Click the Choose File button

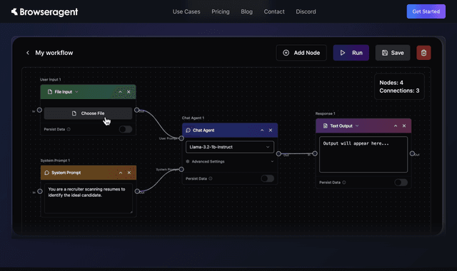point(88,113)
